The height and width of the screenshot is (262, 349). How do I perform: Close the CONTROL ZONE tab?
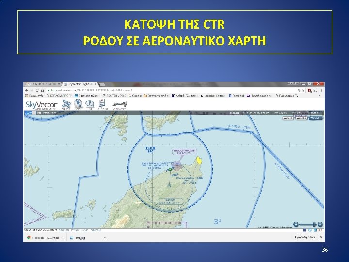pos(59,84)
